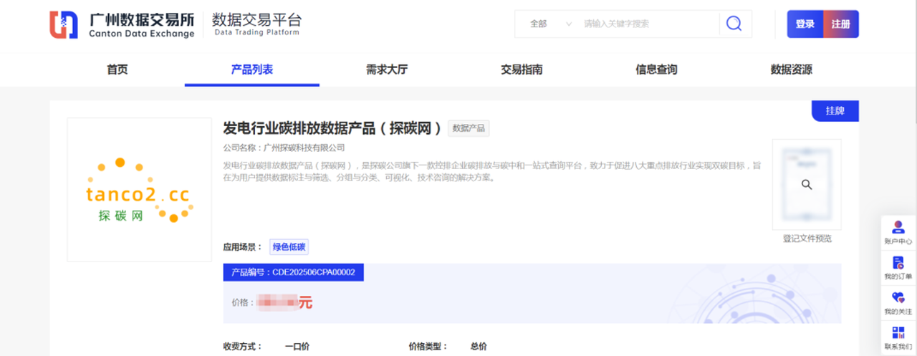Click company name 广州探碳科技有限公司
Viewport: 917px width, 356px height.
coord(304,148)
